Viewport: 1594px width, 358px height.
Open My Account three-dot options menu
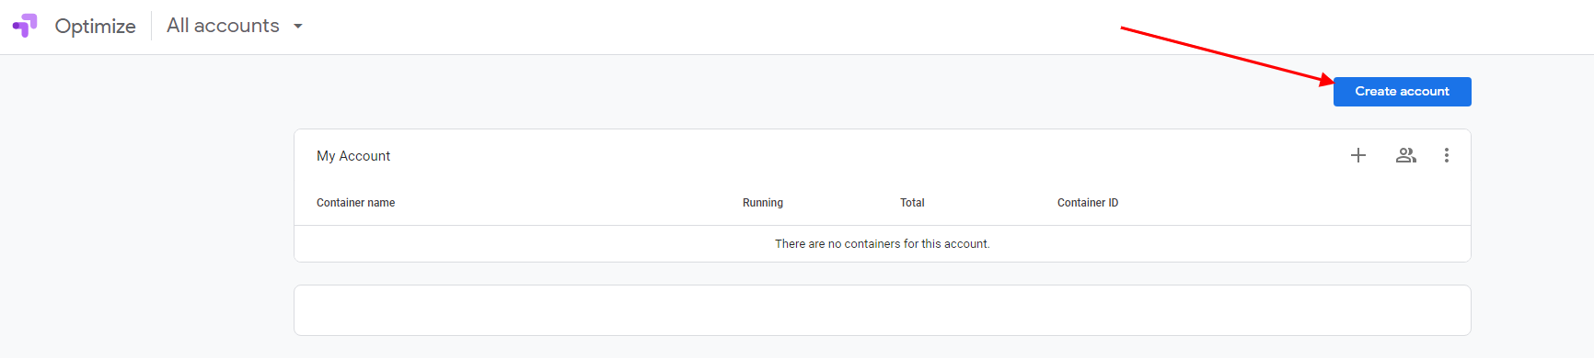click(x=1447, y=155)
